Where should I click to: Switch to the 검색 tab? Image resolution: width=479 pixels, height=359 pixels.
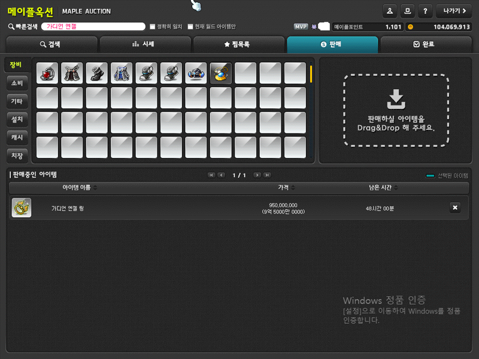tap(51, 44)
